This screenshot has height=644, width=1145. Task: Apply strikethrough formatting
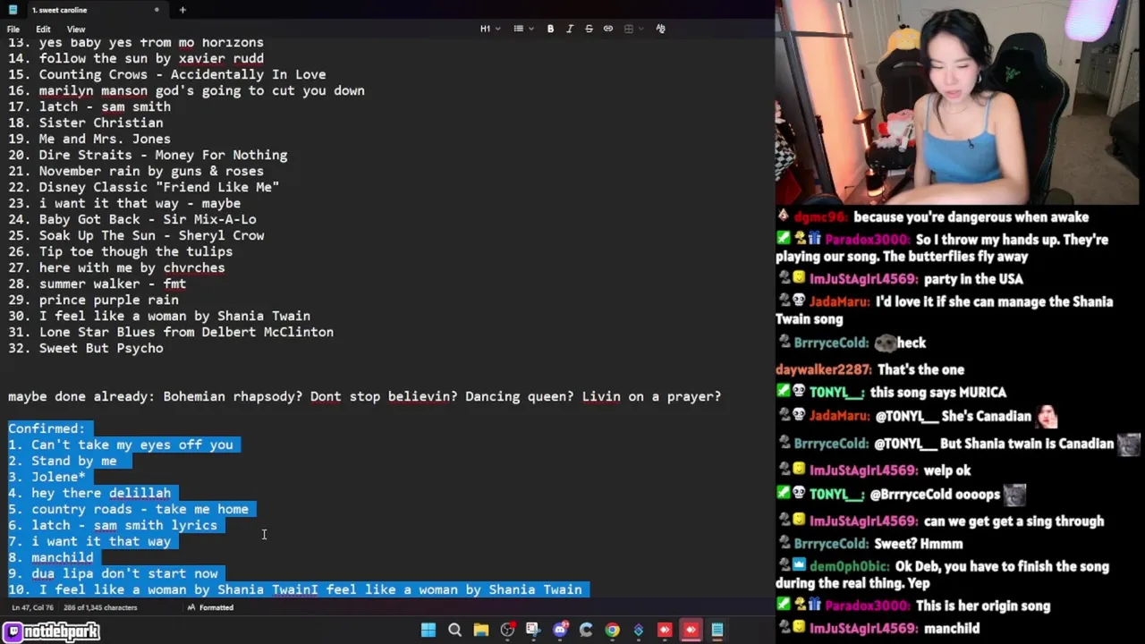coord(589,29)
